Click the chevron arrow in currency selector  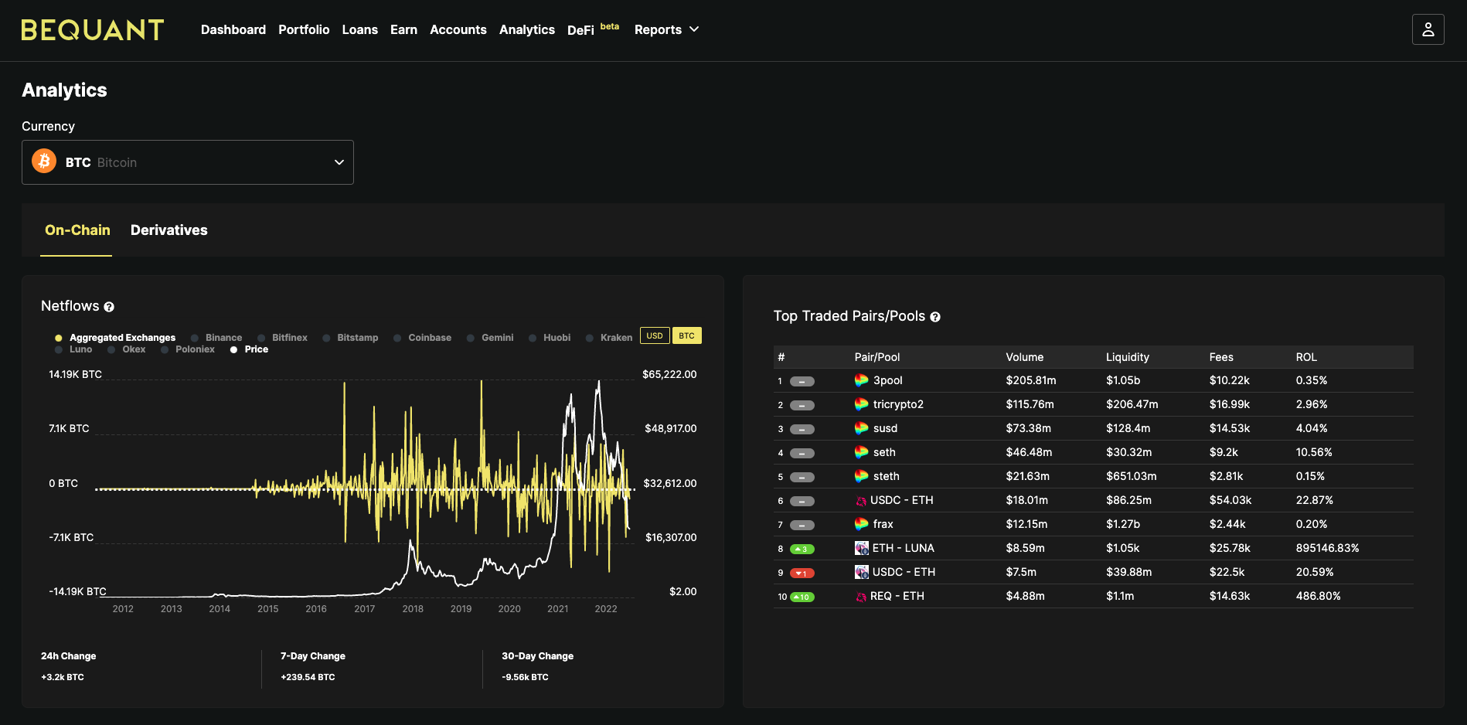pyautogui.click(x=339, y=162)
